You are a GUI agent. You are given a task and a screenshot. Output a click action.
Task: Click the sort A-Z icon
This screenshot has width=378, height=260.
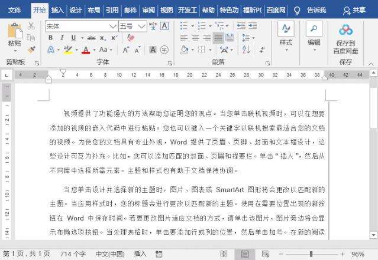coord(246,50)
